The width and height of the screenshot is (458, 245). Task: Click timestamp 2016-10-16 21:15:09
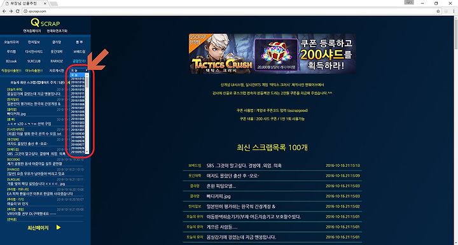click(x=343, y=176)
